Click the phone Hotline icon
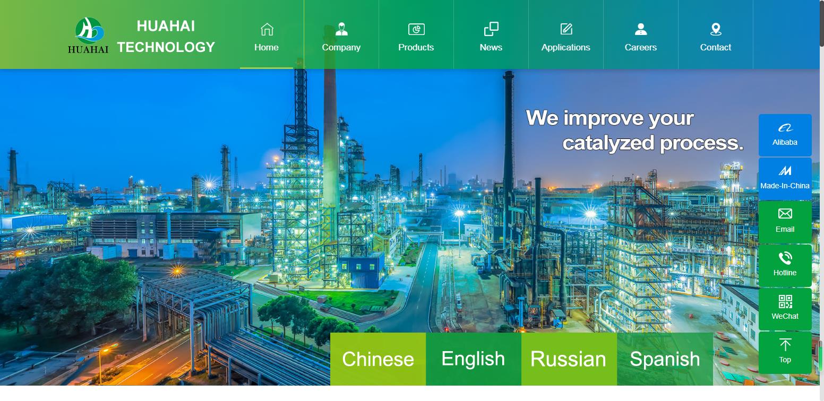Screen dimensions: 824x401 tap(785, 258)
